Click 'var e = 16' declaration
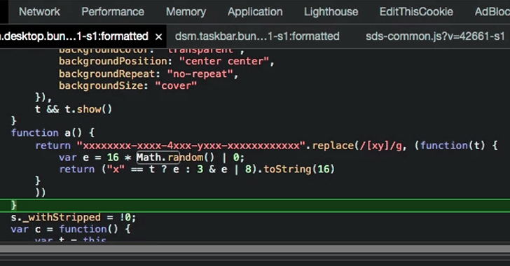The image size is (510, 266). click(x=89, y=157)
